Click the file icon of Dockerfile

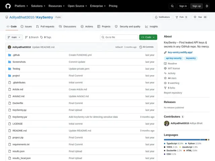(x=9, y=103)
